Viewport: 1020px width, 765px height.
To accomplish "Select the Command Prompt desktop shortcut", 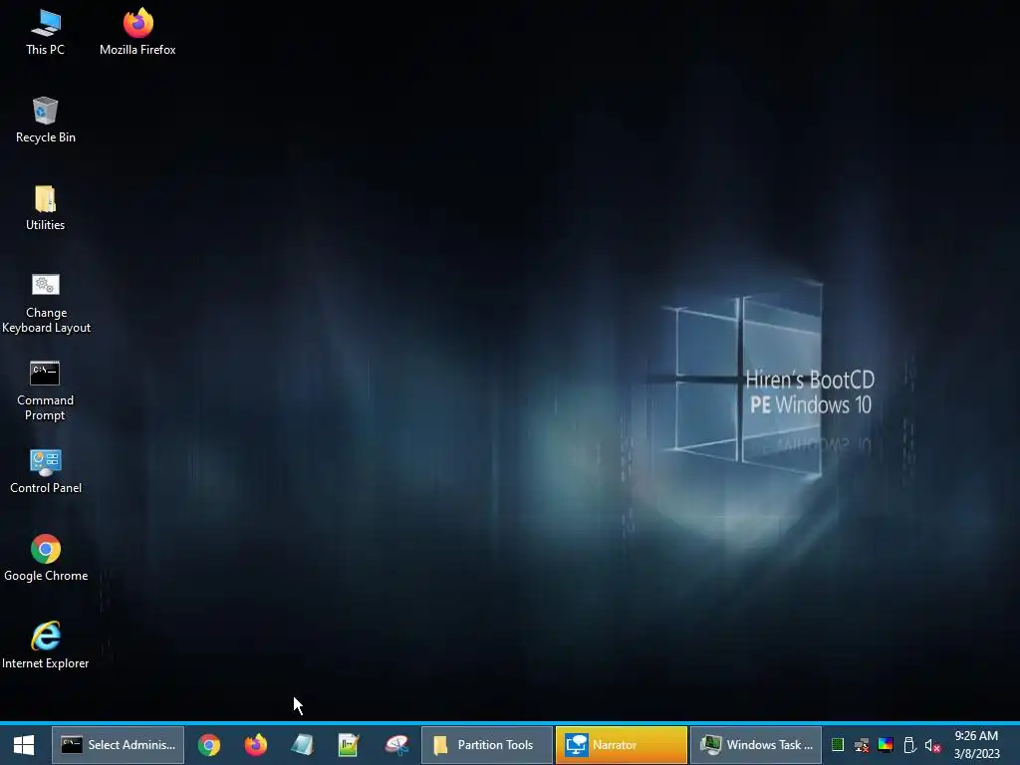I will [x=45, y=390].
